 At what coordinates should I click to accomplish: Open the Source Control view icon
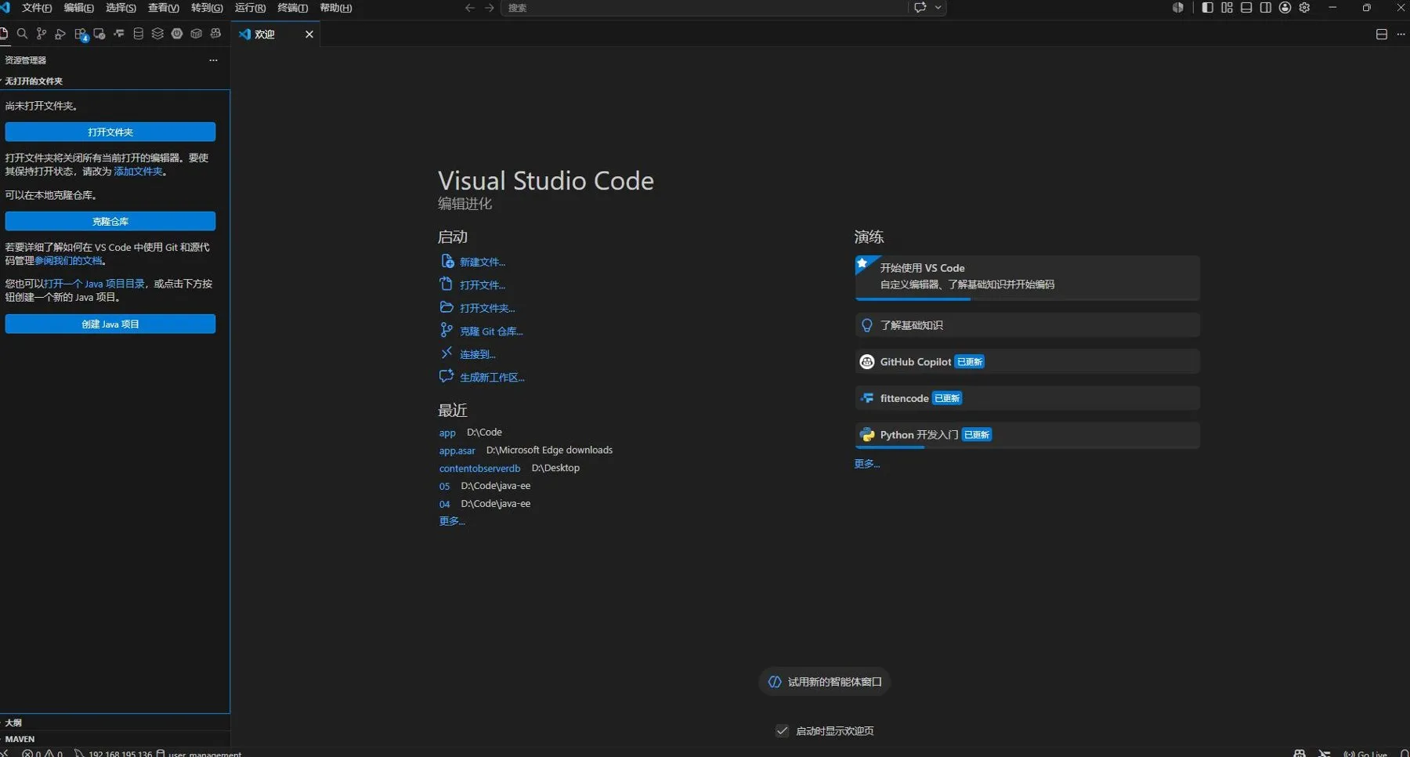point(42,34)
